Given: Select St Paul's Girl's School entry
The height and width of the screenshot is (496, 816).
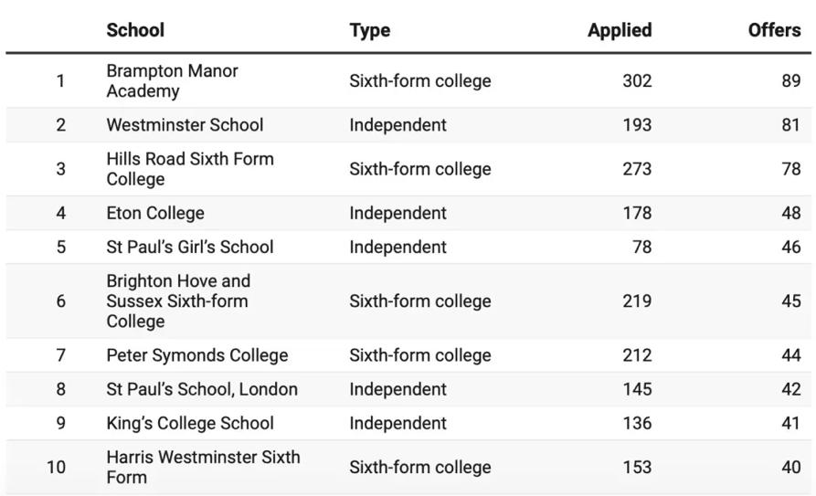Looking at the screenshot, I should (189, 248).
